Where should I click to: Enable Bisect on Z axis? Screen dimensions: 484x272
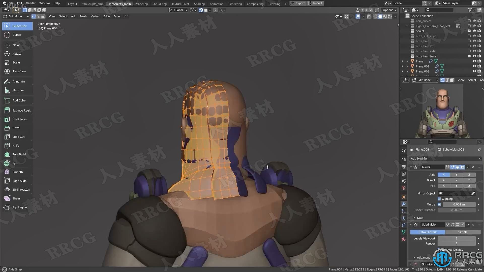pyautogui.click(x=469, y=180)
